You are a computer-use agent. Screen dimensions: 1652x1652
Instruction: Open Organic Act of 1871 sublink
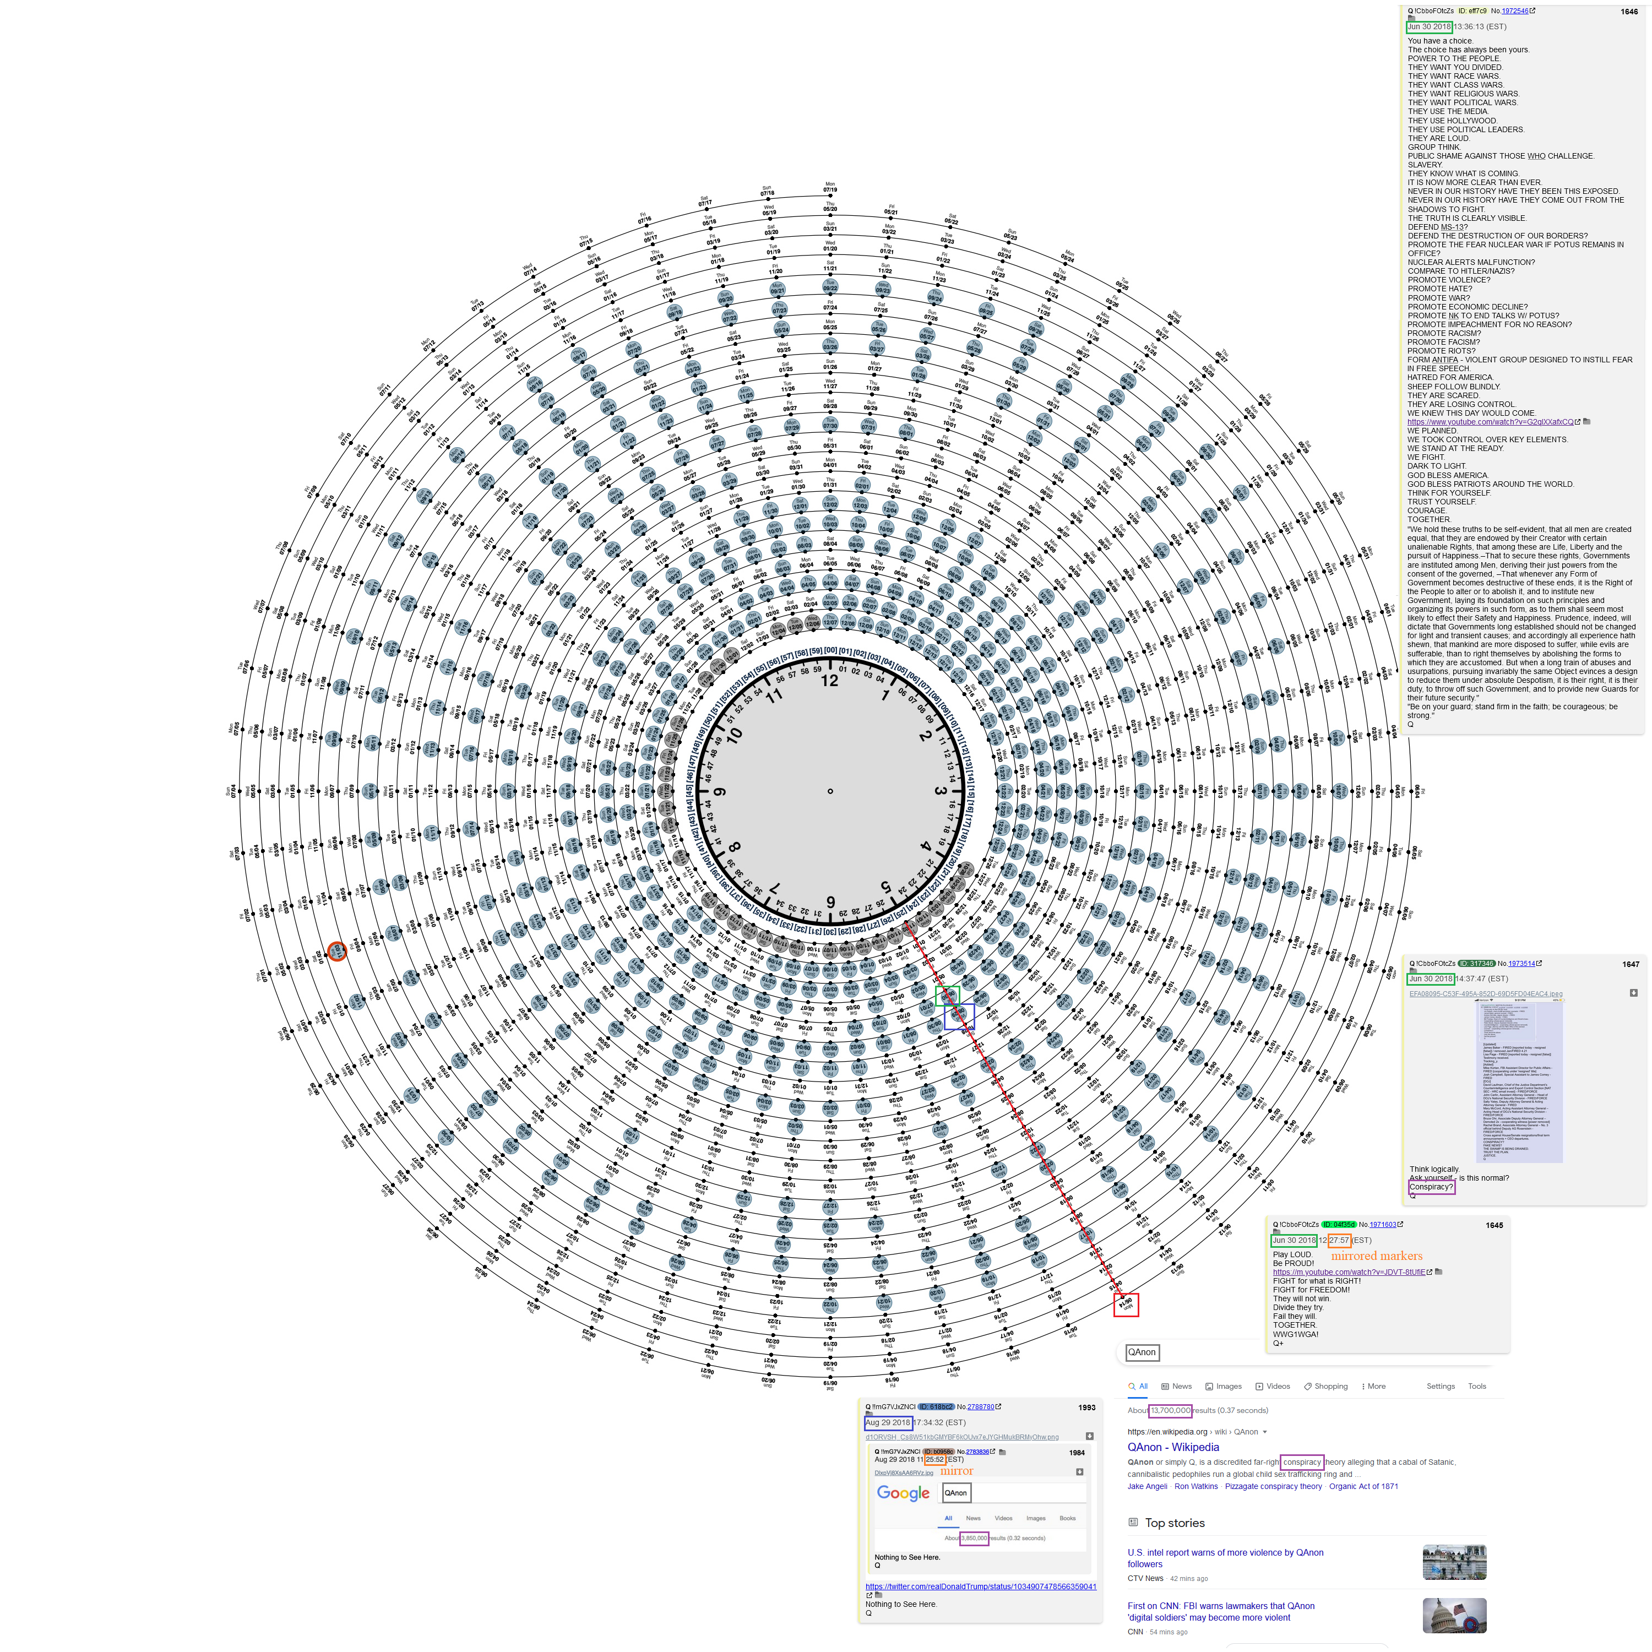point(1364,1486)
